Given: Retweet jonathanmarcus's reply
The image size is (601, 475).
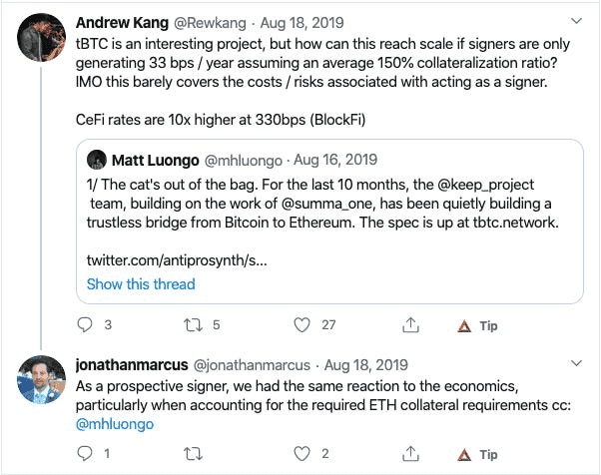Looking at the screenshot, I should click(x=193, y=454).
